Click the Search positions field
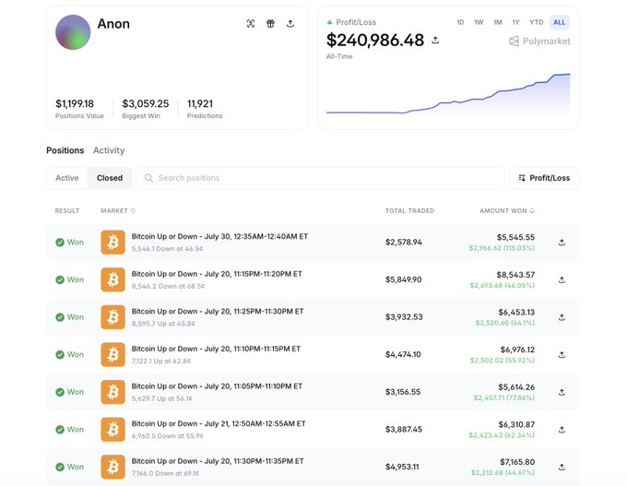Viewport: 627px width, 486px height. pyautogui.click(x=320, y=178)
